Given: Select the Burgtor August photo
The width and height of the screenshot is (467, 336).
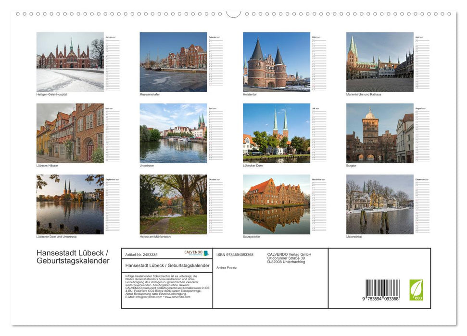Looking at the screenshot, I should coord(380,133).
